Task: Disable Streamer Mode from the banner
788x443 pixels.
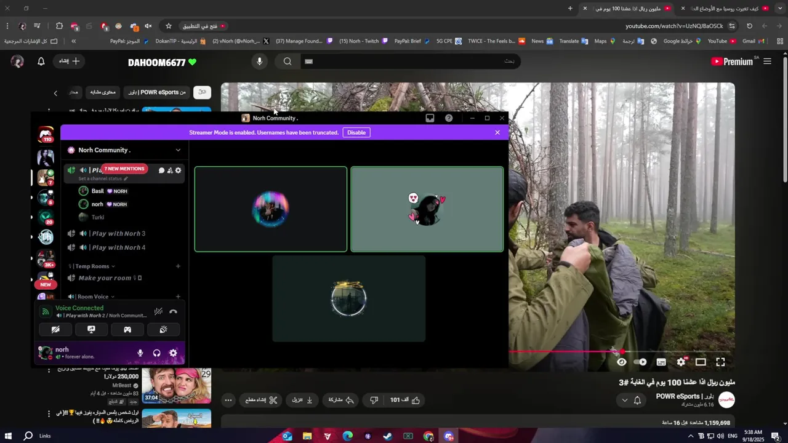Action: 356,132
